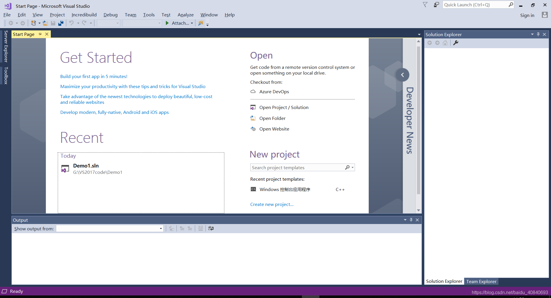Viewport: 551px width, 298px height.
Task: Click the Save toolbar icon
Action: 53,23
